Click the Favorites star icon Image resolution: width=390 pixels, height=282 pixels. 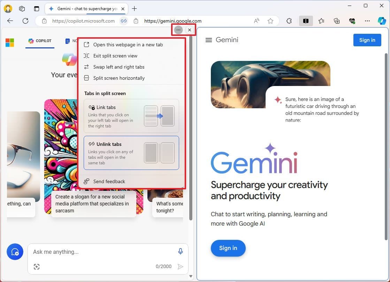(321, 21)
